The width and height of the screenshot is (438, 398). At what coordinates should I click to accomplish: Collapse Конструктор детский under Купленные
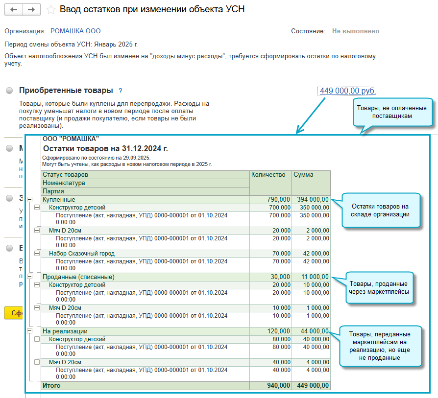37,208
